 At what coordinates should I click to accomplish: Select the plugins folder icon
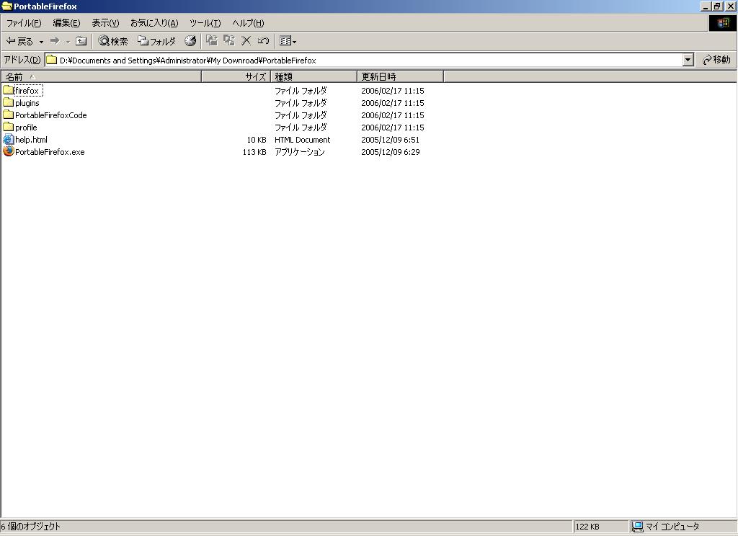click(x=8, y=102)
